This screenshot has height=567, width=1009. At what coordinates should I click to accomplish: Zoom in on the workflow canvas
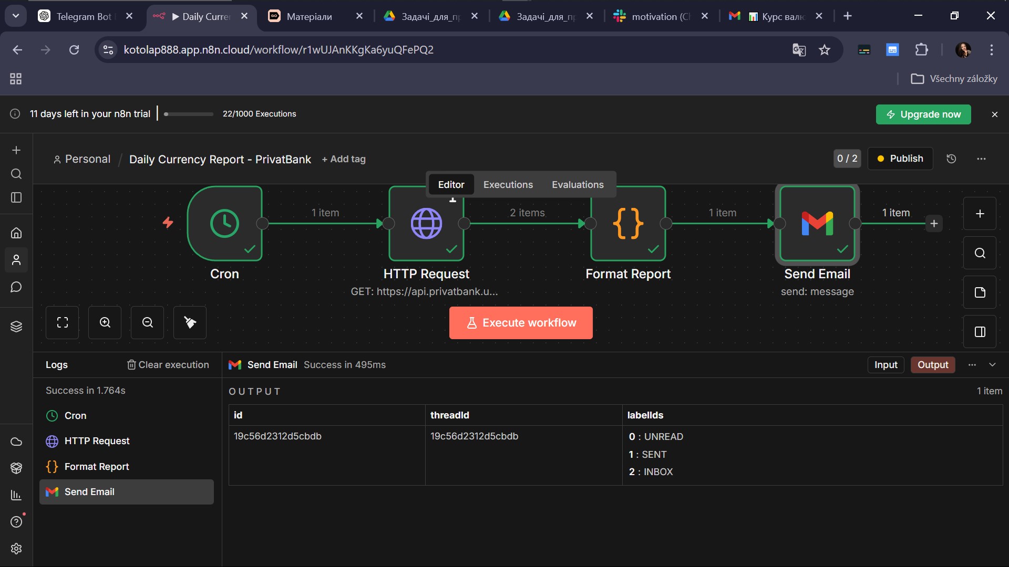pyautogui.click(x=105, y=322)
